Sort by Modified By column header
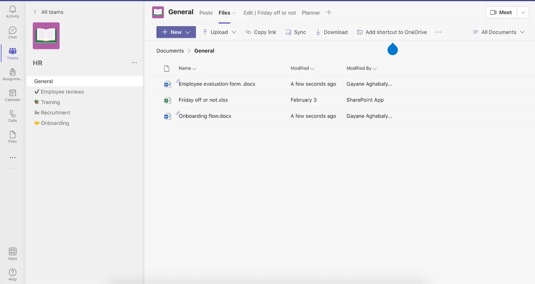The width and height of the screenshot is (535, 284). pyautogui.click(x=361, y=68)
